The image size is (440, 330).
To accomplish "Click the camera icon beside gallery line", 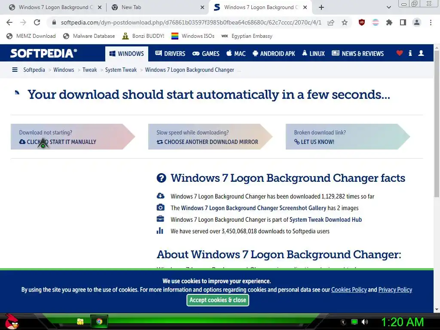I will pos(160,208).
